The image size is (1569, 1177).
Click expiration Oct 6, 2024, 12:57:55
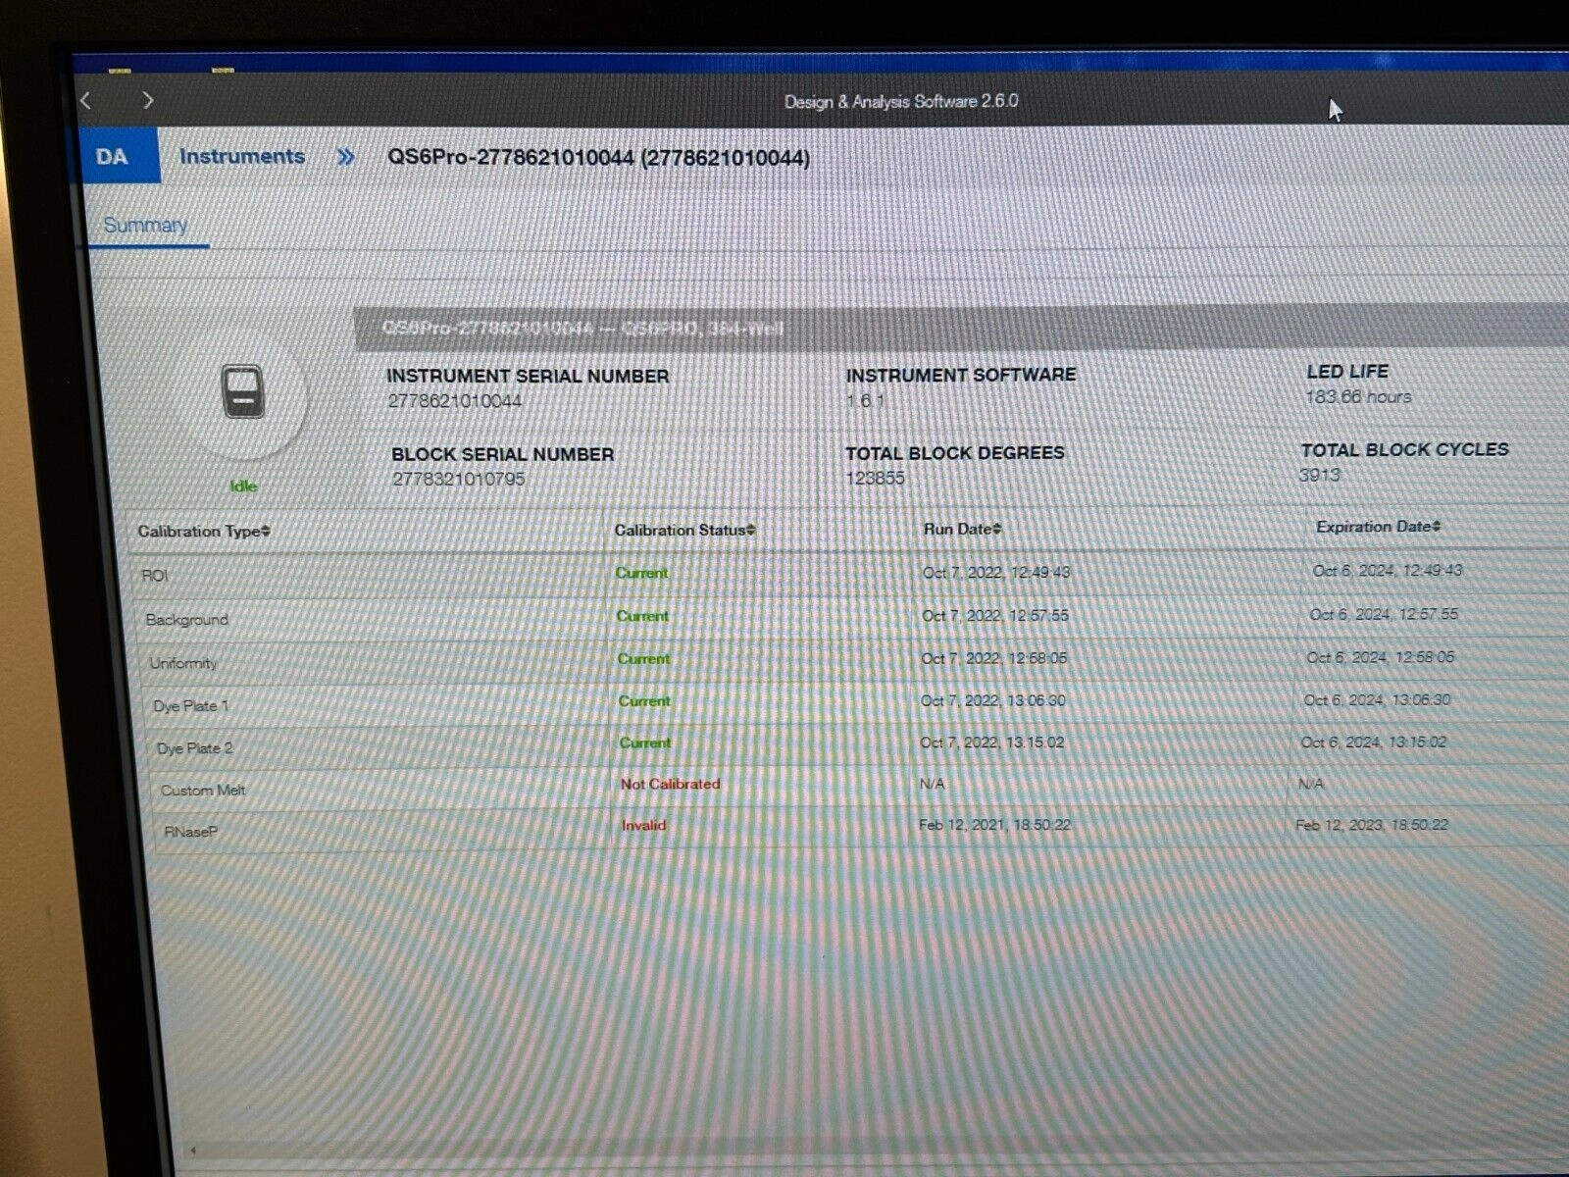coord(1384,614)
